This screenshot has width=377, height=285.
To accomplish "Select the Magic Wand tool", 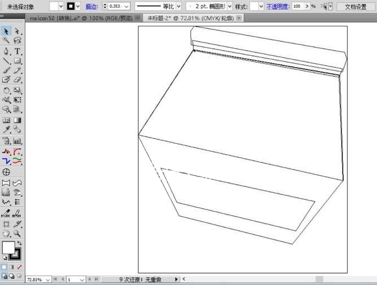I will 6,41.
